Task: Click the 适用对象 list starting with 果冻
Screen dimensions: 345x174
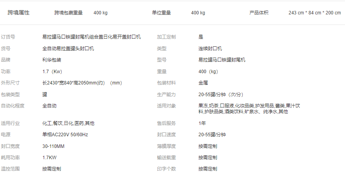Action: [x=249, y=109]
